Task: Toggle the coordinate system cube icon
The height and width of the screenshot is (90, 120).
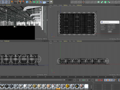Action: tap(11, 2)
